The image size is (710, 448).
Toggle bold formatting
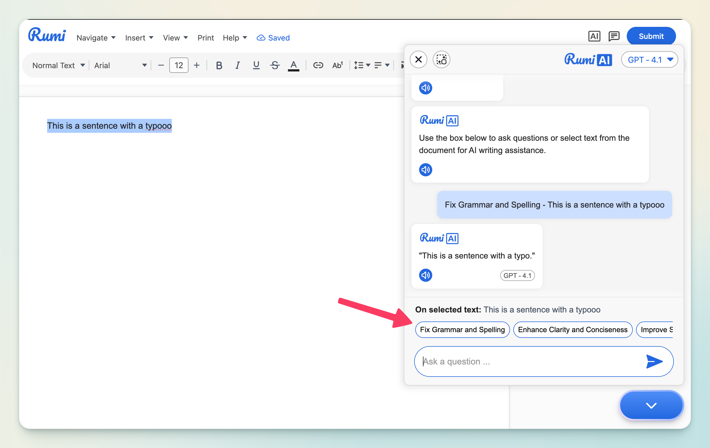point(219,65)
